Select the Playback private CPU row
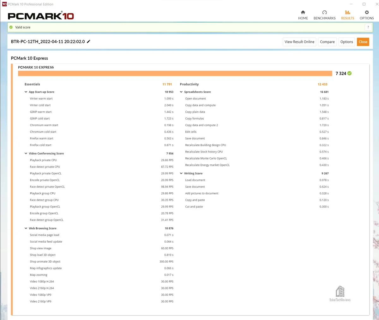 [x=101, y=160]
